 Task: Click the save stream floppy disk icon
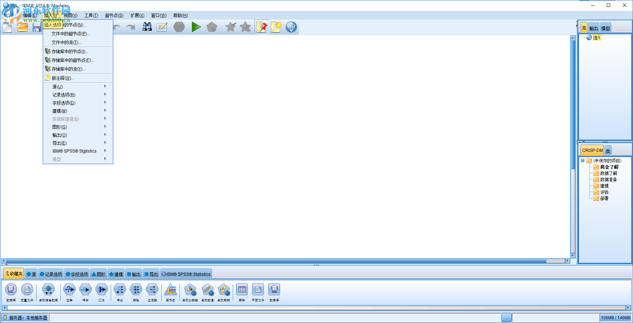coord(37,27)
